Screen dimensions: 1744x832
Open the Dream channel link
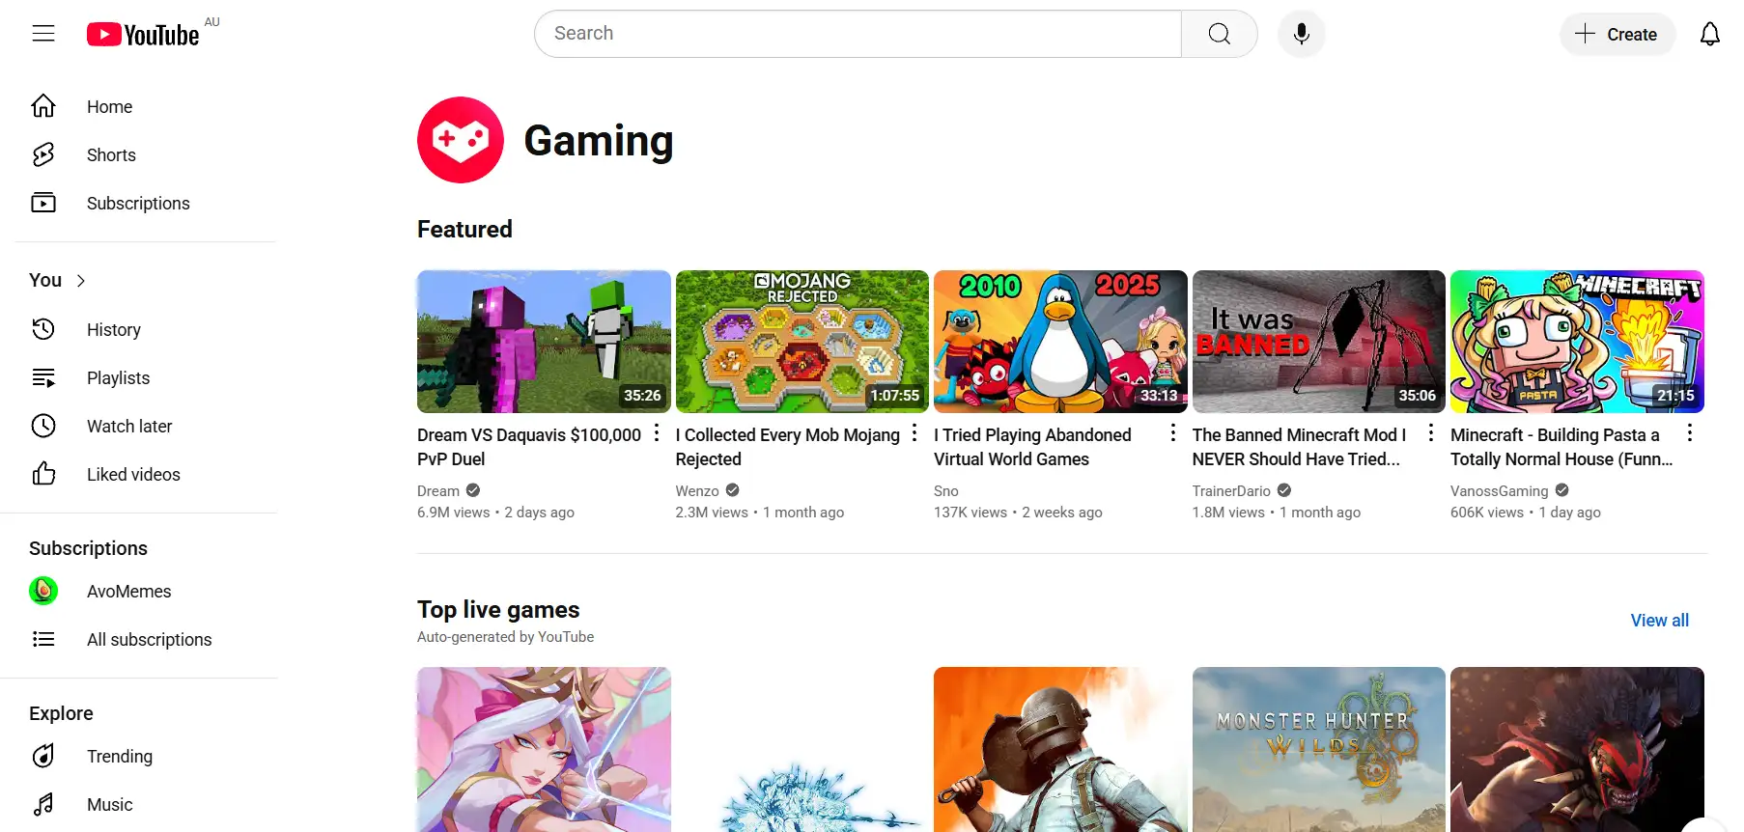438,490
